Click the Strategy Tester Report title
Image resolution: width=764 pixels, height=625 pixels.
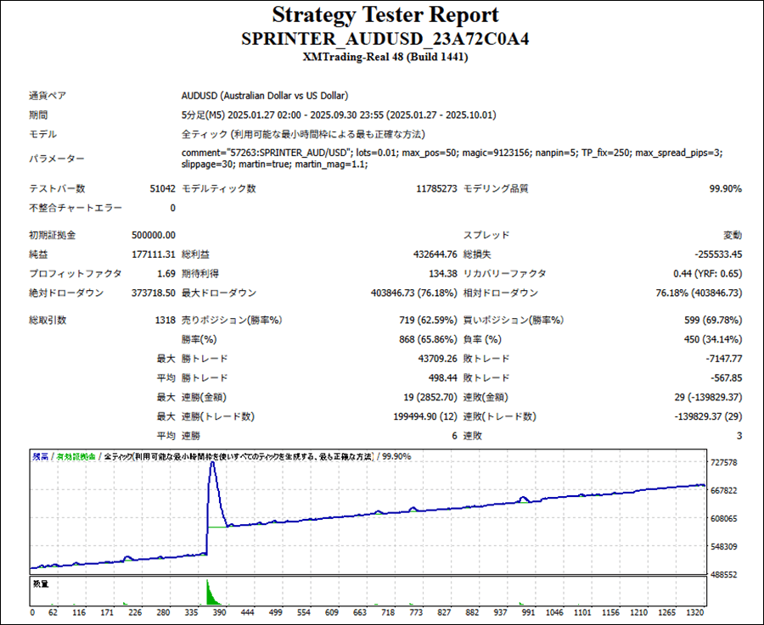coord(385,15)
